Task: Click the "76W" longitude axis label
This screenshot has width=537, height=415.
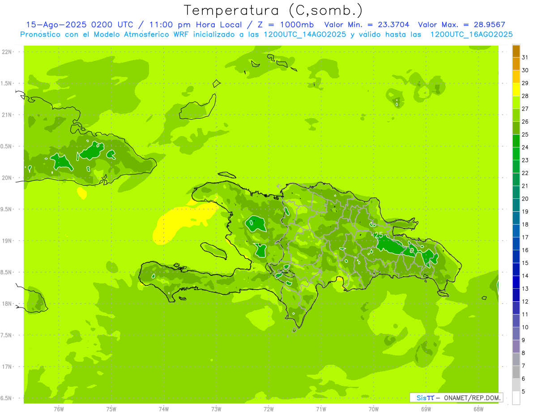Action: coord(59,409)
